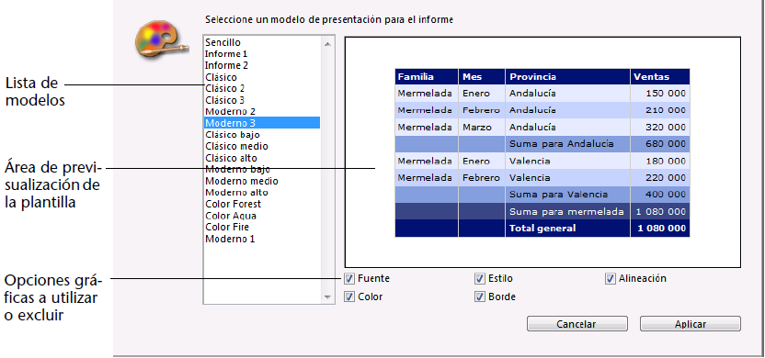The image size is (765, 358).
Task: Click the Ventas header in preview
Action: [x=651, y=77]
